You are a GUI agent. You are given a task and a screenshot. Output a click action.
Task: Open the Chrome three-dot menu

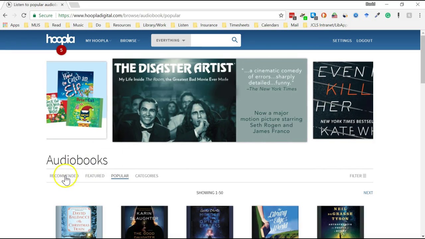(420, 15)
